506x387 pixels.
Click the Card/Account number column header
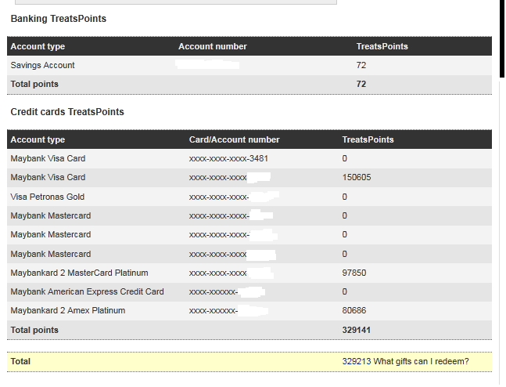[234, 139]
